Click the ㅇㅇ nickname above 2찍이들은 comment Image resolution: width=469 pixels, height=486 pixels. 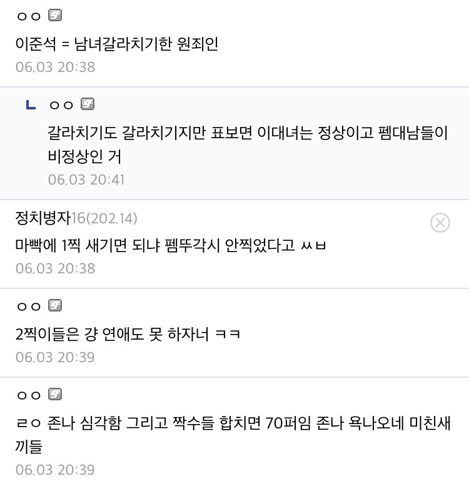[29, 306]
